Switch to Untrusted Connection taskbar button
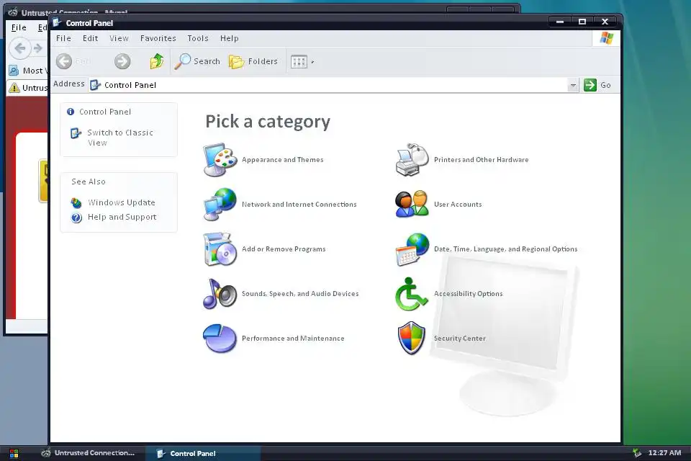Image resolution: width=691 pixels, height=461 pixels. click(87, 453)
